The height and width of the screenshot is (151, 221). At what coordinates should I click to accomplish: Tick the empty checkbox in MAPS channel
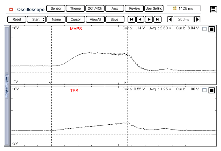click(x=204, y=29)
